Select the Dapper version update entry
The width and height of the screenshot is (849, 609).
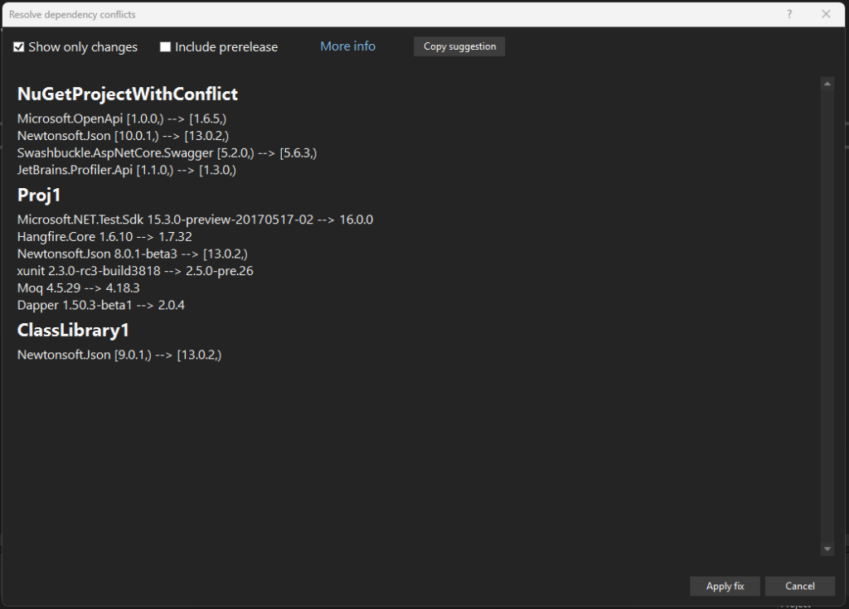point(100,305)
